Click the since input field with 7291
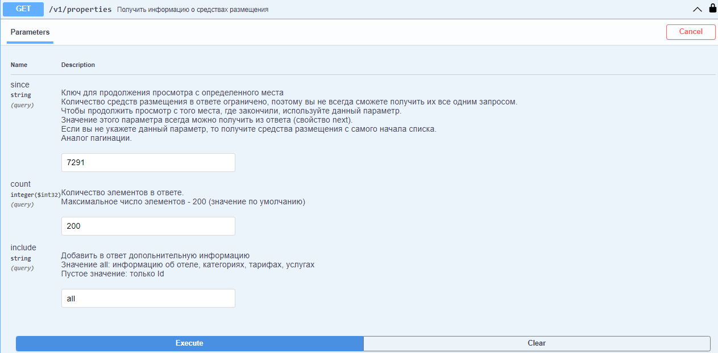 [x=148, y=162]
